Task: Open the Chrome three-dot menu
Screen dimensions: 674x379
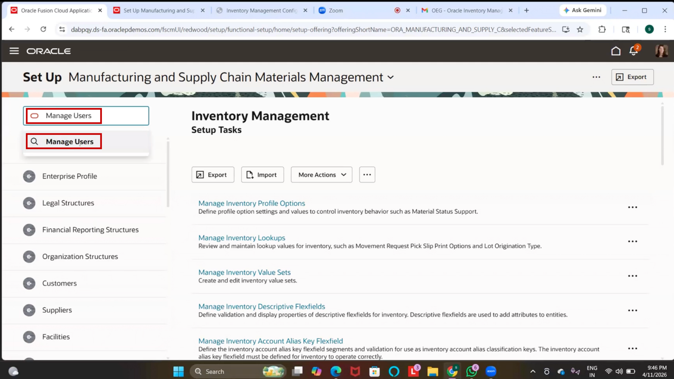Action: [x=665, y=29]
